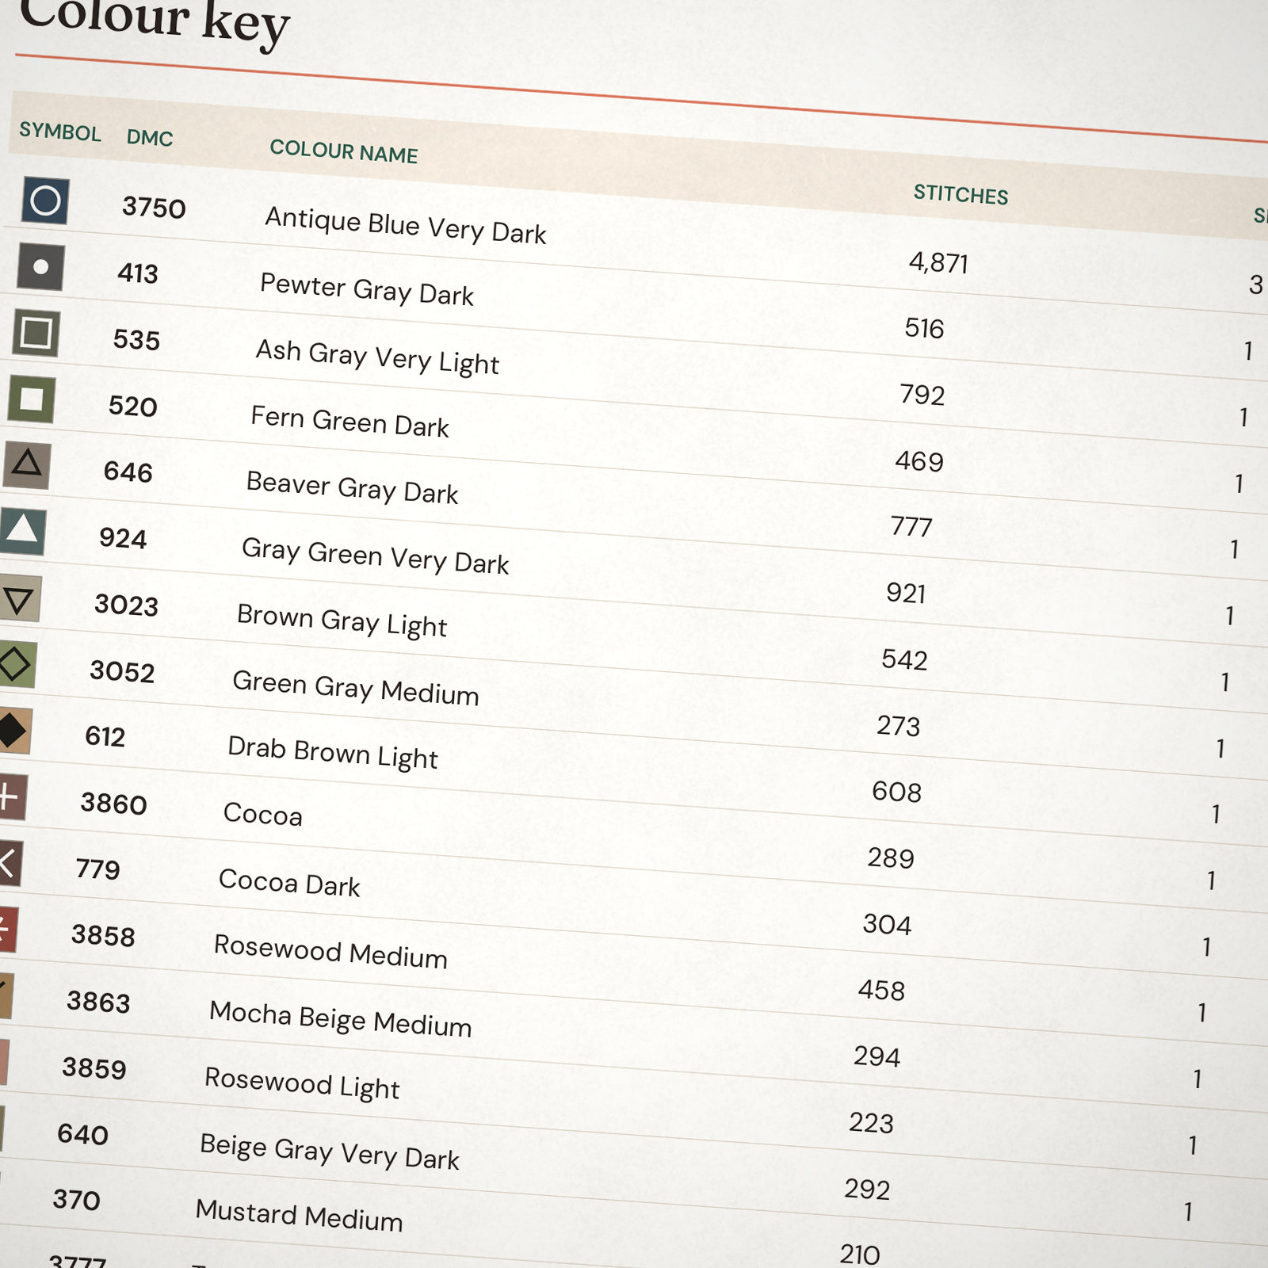Viewport: 1268px width, 1268px height.
Task: Select the colour name Rosewood Light
Action: tap(302, 1083)
